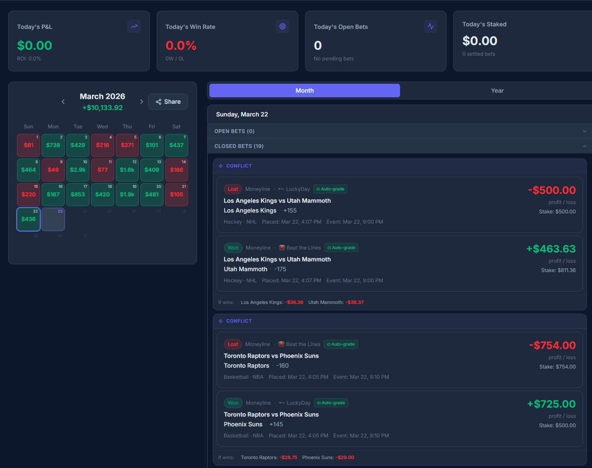Click the target icon in Today's Win Rate card
592x468 pixels.
coord(283,26)
